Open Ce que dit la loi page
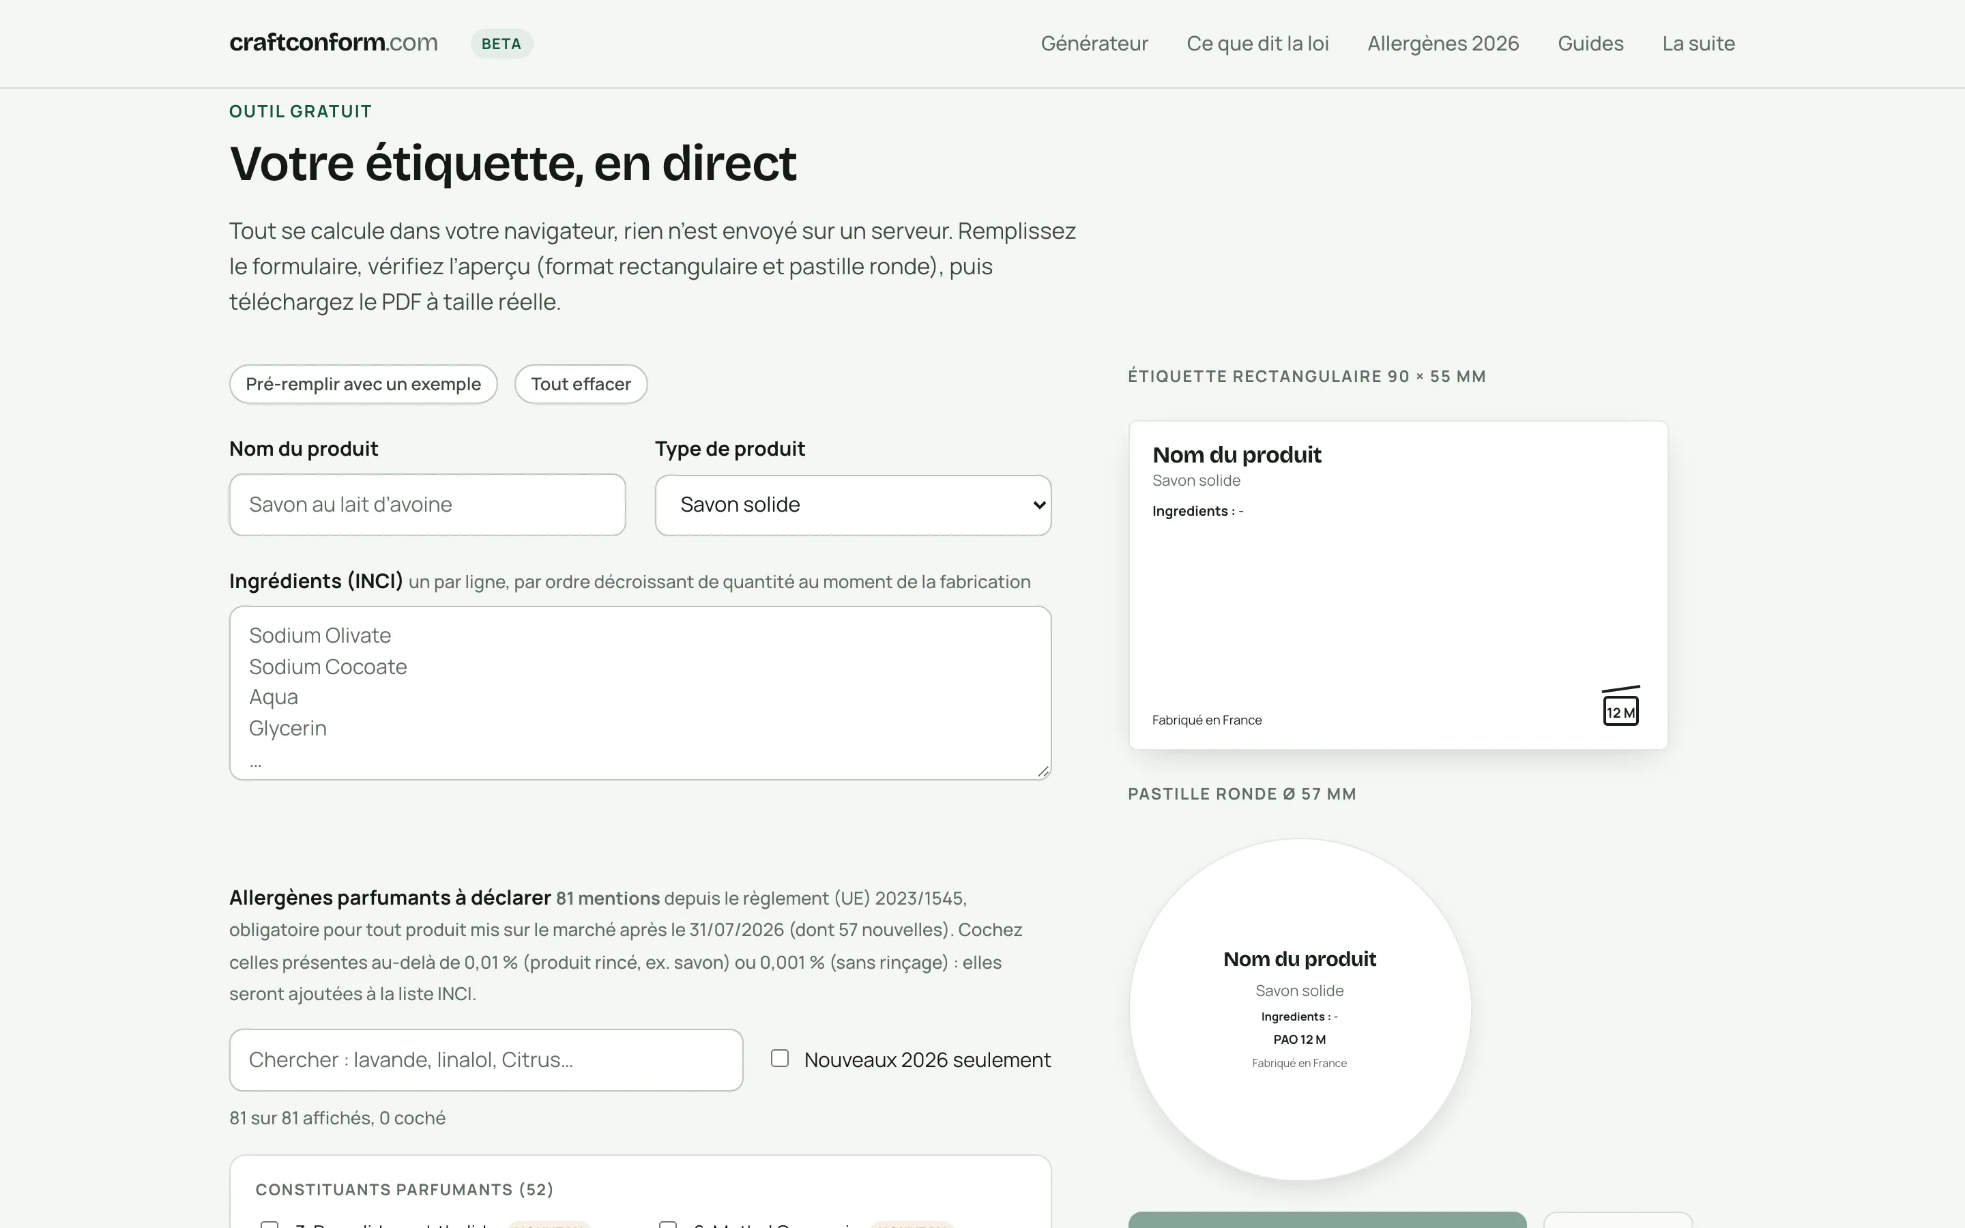1965x1228 pixels. coord(1257,44)
